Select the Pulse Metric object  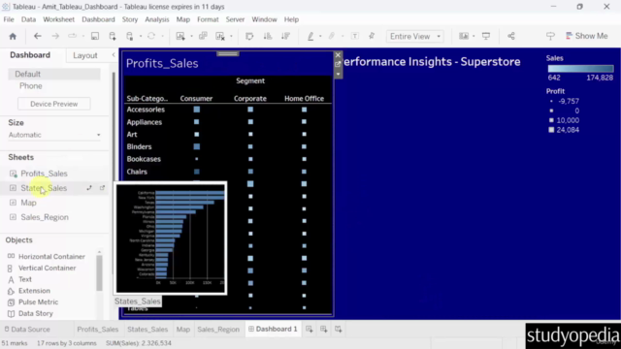(x=38, y=301)
